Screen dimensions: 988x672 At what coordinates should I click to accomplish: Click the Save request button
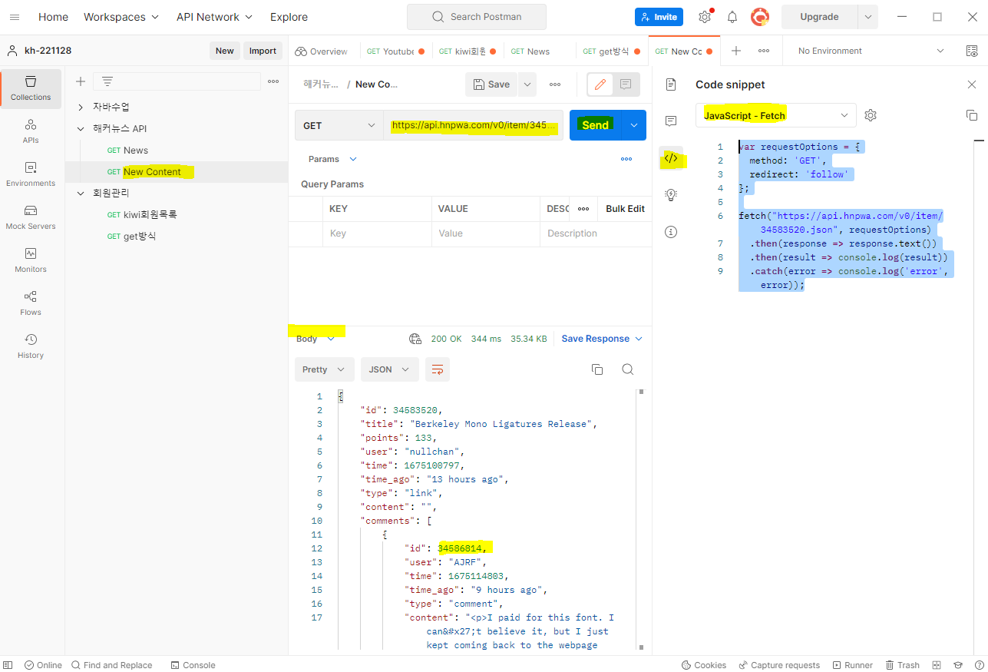click(x=492, y=84)
